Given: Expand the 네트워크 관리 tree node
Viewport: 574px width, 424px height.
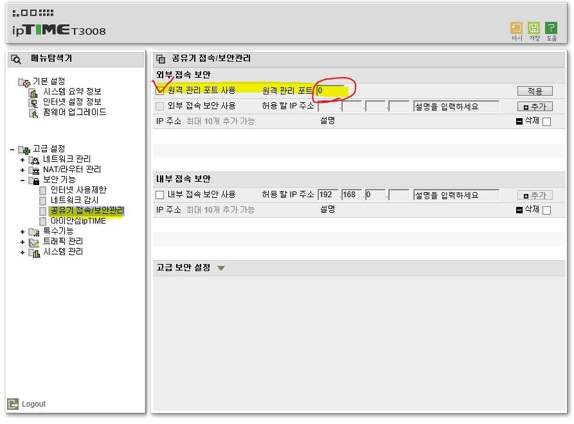Looking at the screenshot, I should coord(22,159).
